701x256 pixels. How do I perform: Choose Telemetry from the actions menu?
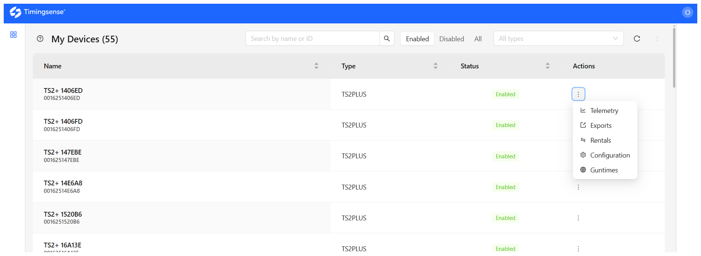[x=605, y=111]
